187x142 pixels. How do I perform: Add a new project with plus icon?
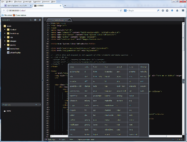(36, 105)
